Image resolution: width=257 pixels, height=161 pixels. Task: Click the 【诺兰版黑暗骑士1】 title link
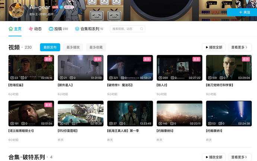[21, 131]
